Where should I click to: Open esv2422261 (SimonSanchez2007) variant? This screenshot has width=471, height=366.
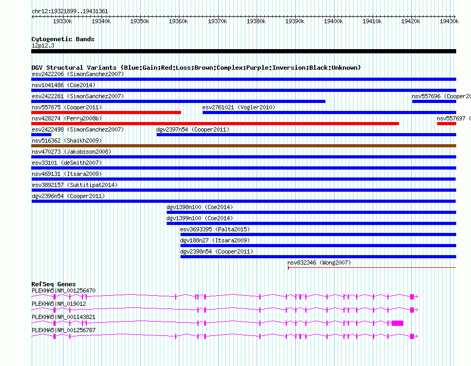78,96
